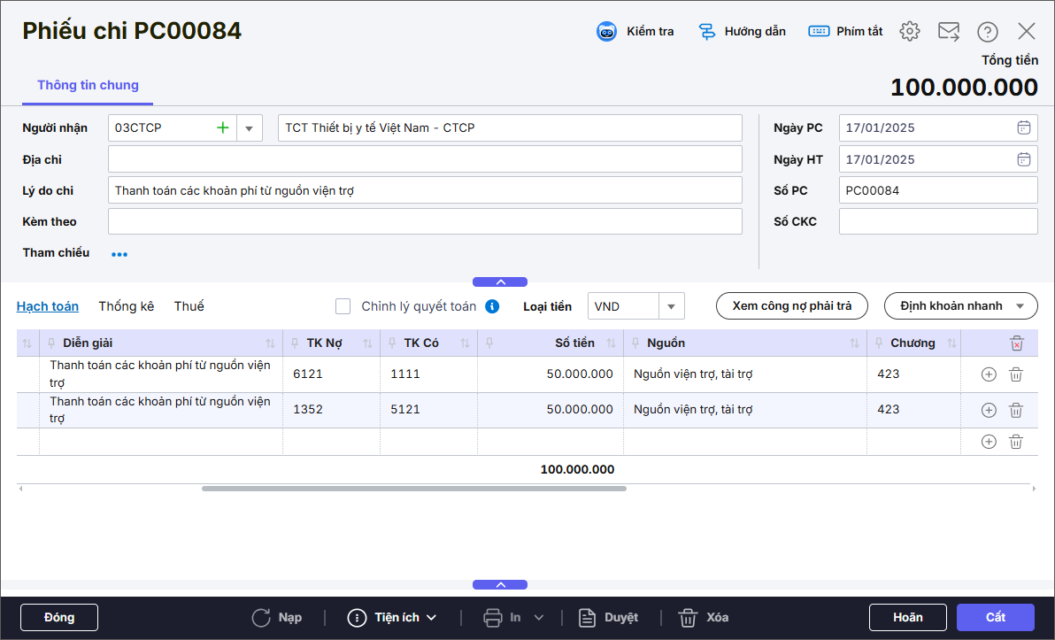Open the help question mark icon
Image resolution: width=1055 pixels, height=640 pixels.
pyautogui.click(x=987, y=32)
